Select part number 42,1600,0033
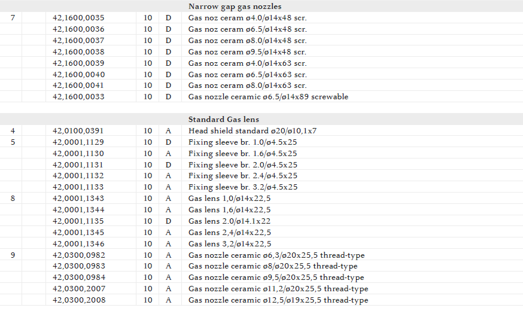Viewport: 523px width, 311px height. click(78, 97)
